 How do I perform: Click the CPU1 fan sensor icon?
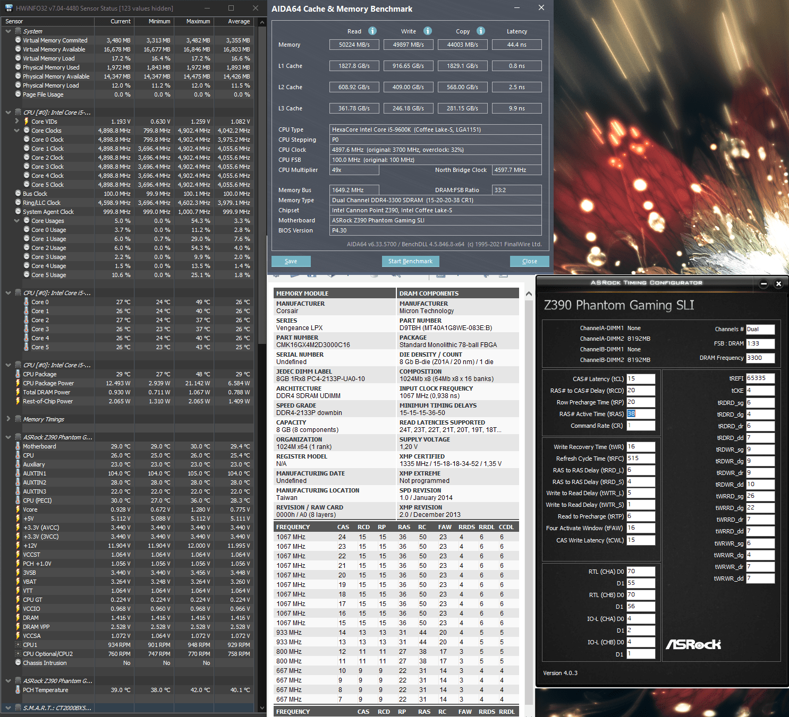coord(18,645)
